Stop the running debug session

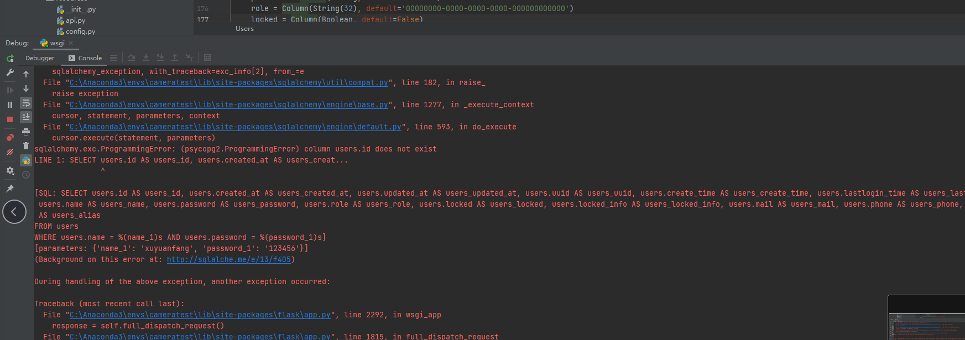click(10, 119)
